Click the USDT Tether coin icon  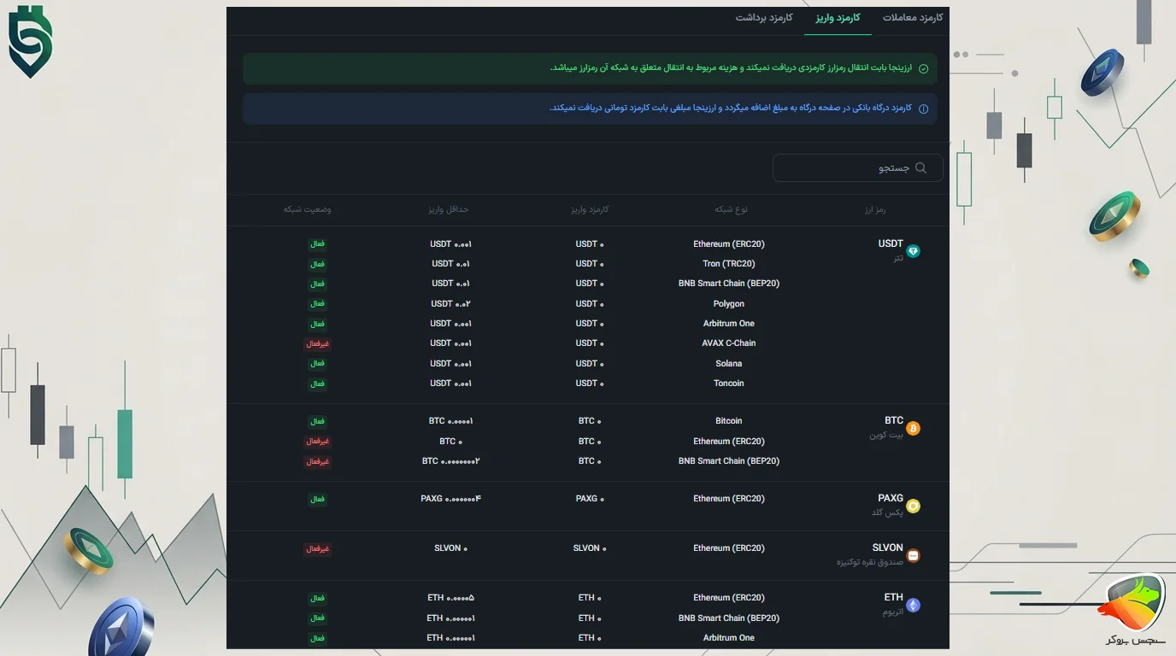[913, 251]
